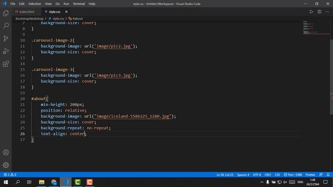
Task: Open the Manage gear icon
Action: click(6, 165)
